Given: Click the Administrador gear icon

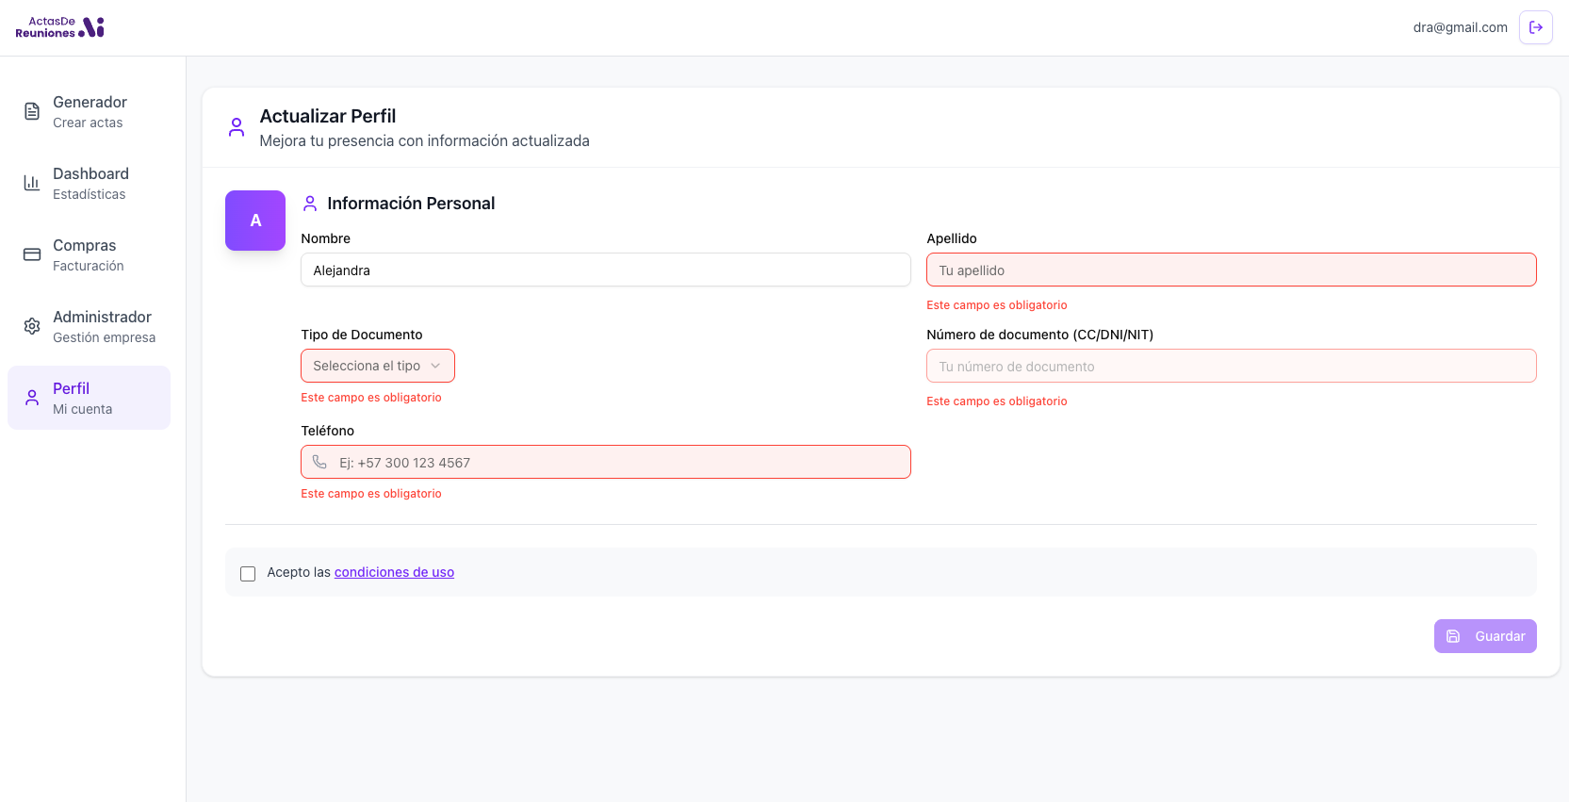Looking at the screenshot, I should pyautogui.click(x=32, y=326).
